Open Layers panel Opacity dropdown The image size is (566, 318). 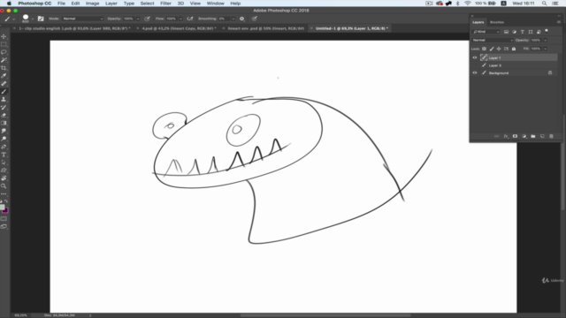pos(546,40)
